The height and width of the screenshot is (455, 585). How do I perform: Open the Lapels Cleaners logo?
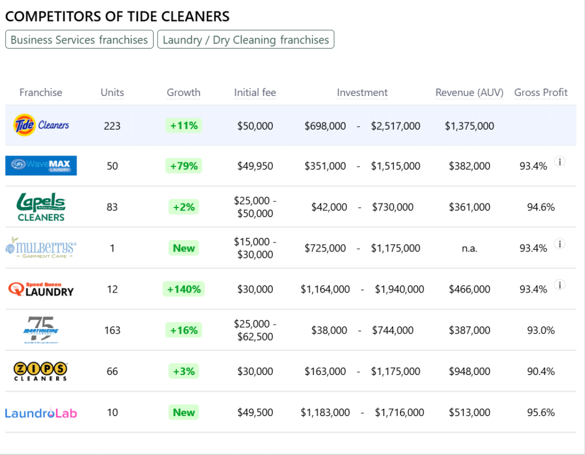(41, 207)
